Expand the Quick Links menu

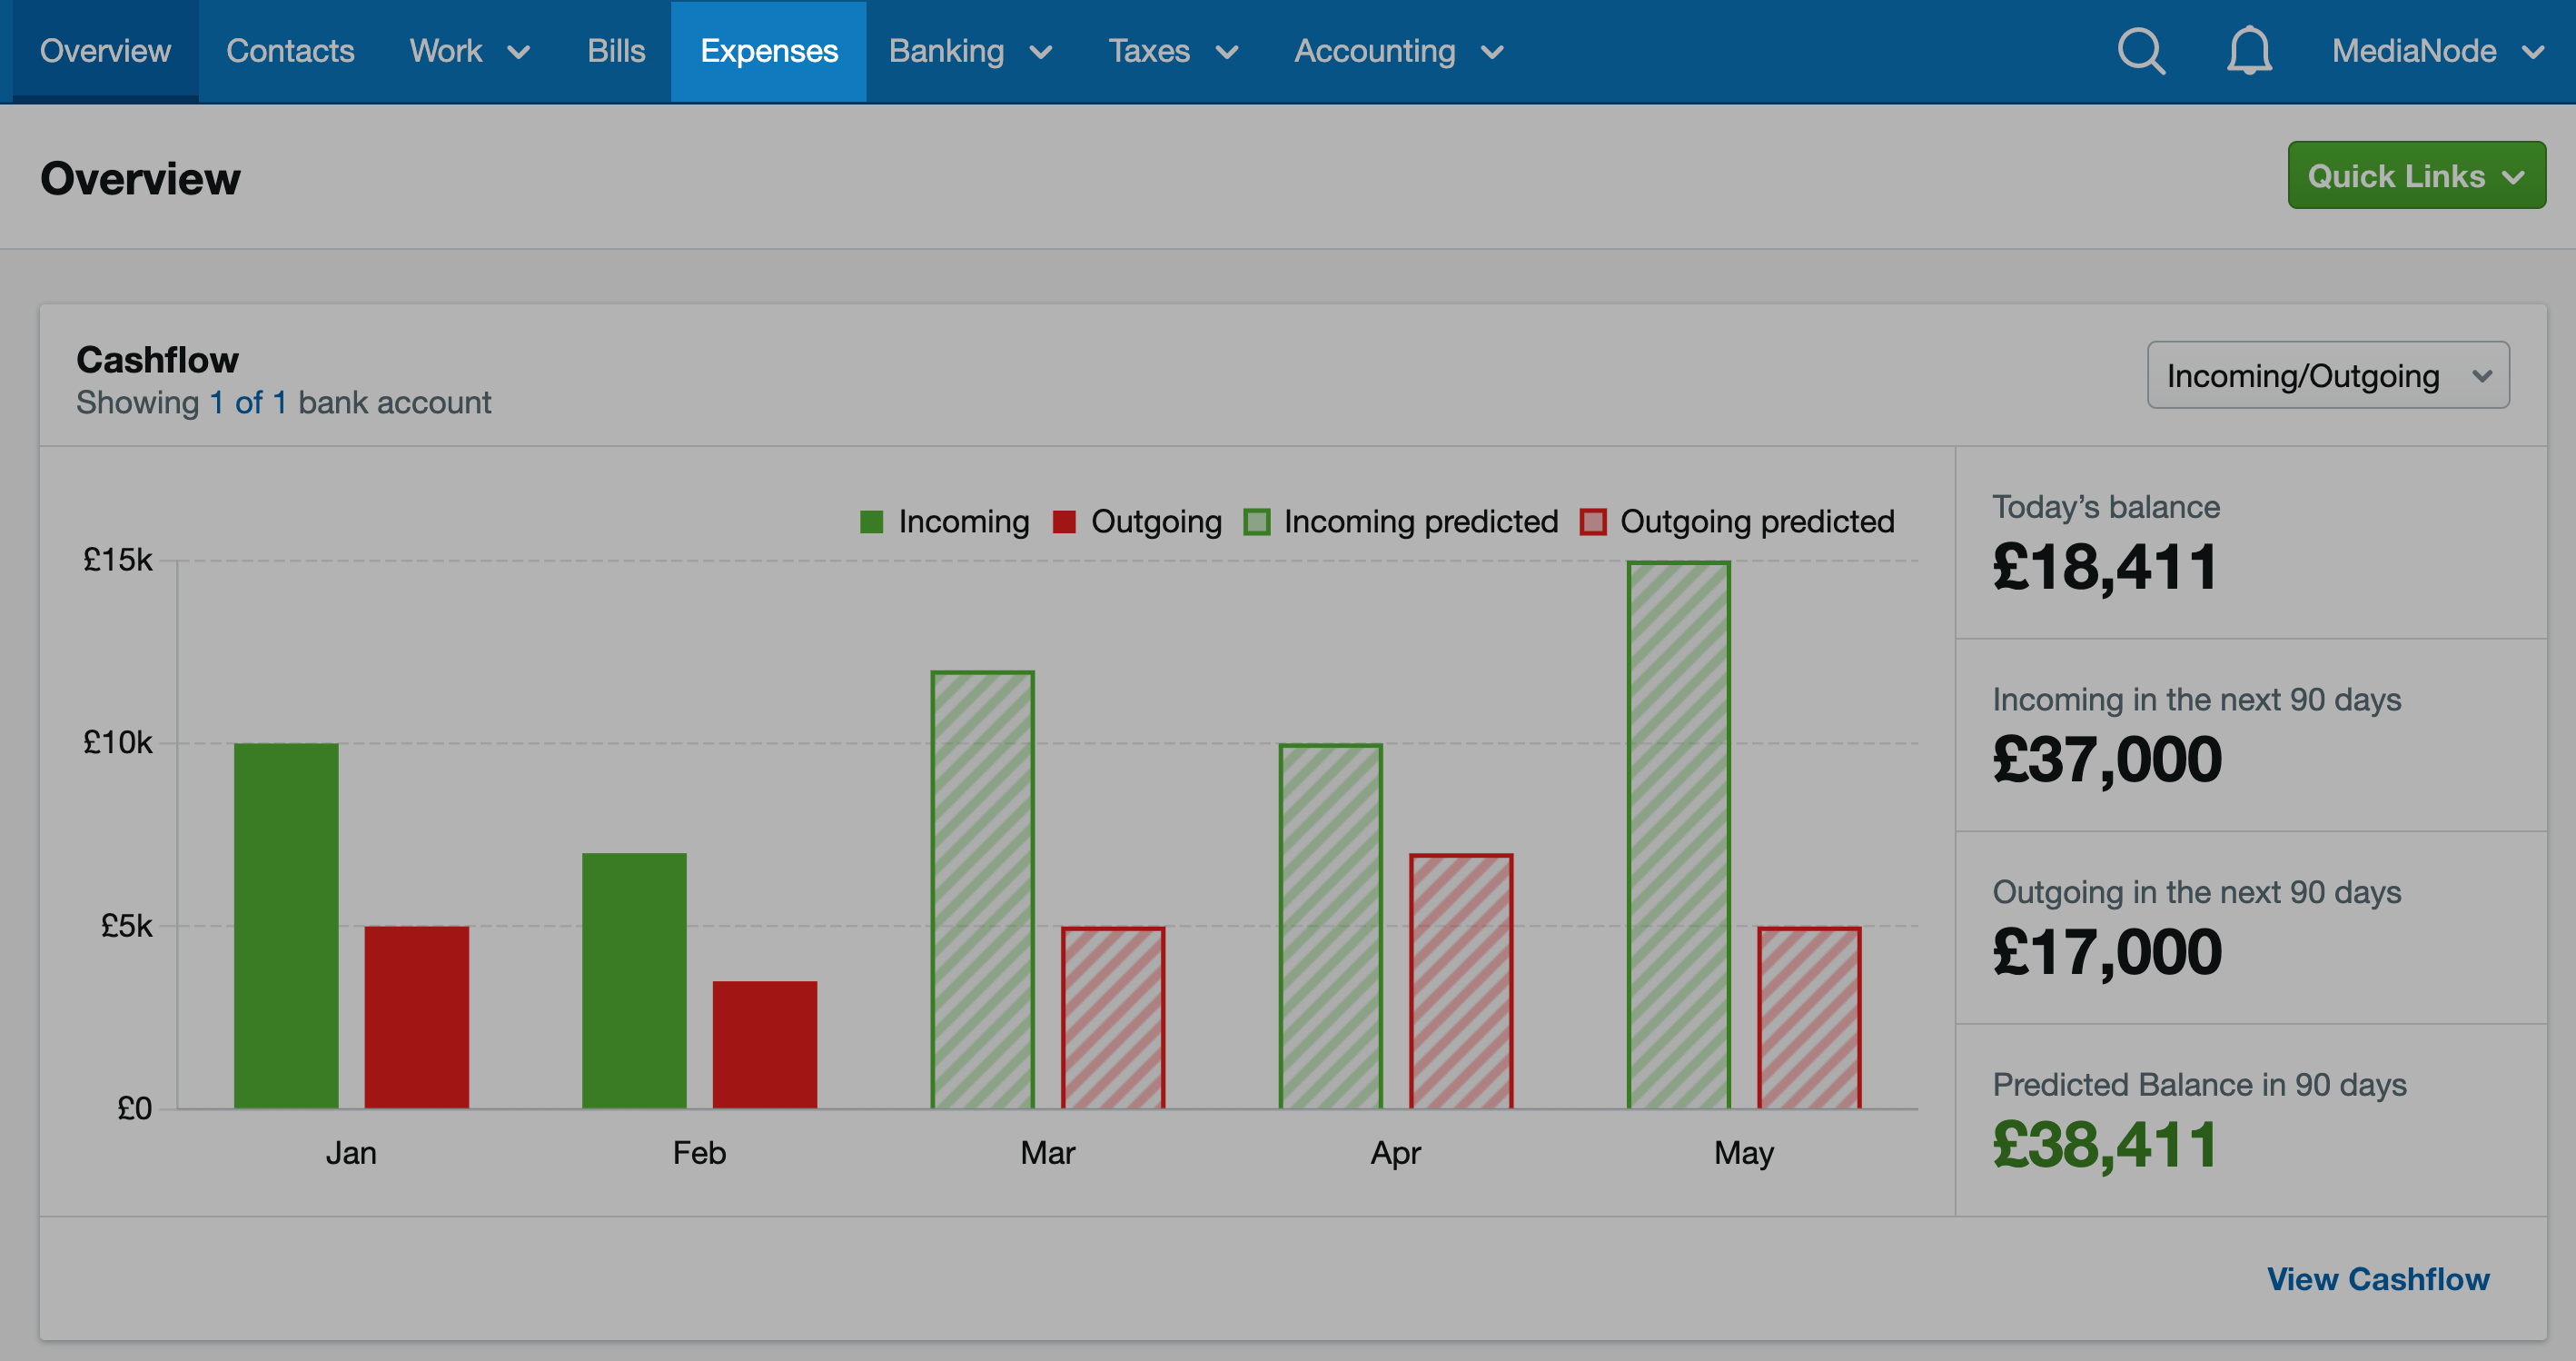click(2415, 176)
